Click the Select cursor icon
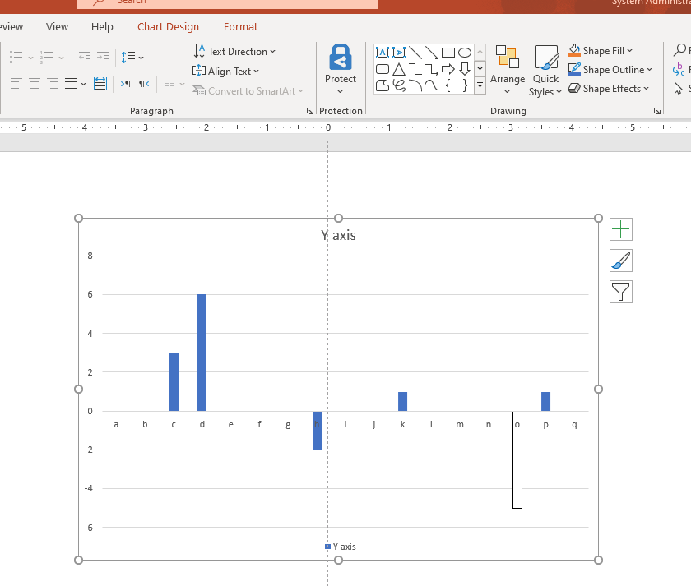This screenshot has width=691, height=586. [678, 89]
